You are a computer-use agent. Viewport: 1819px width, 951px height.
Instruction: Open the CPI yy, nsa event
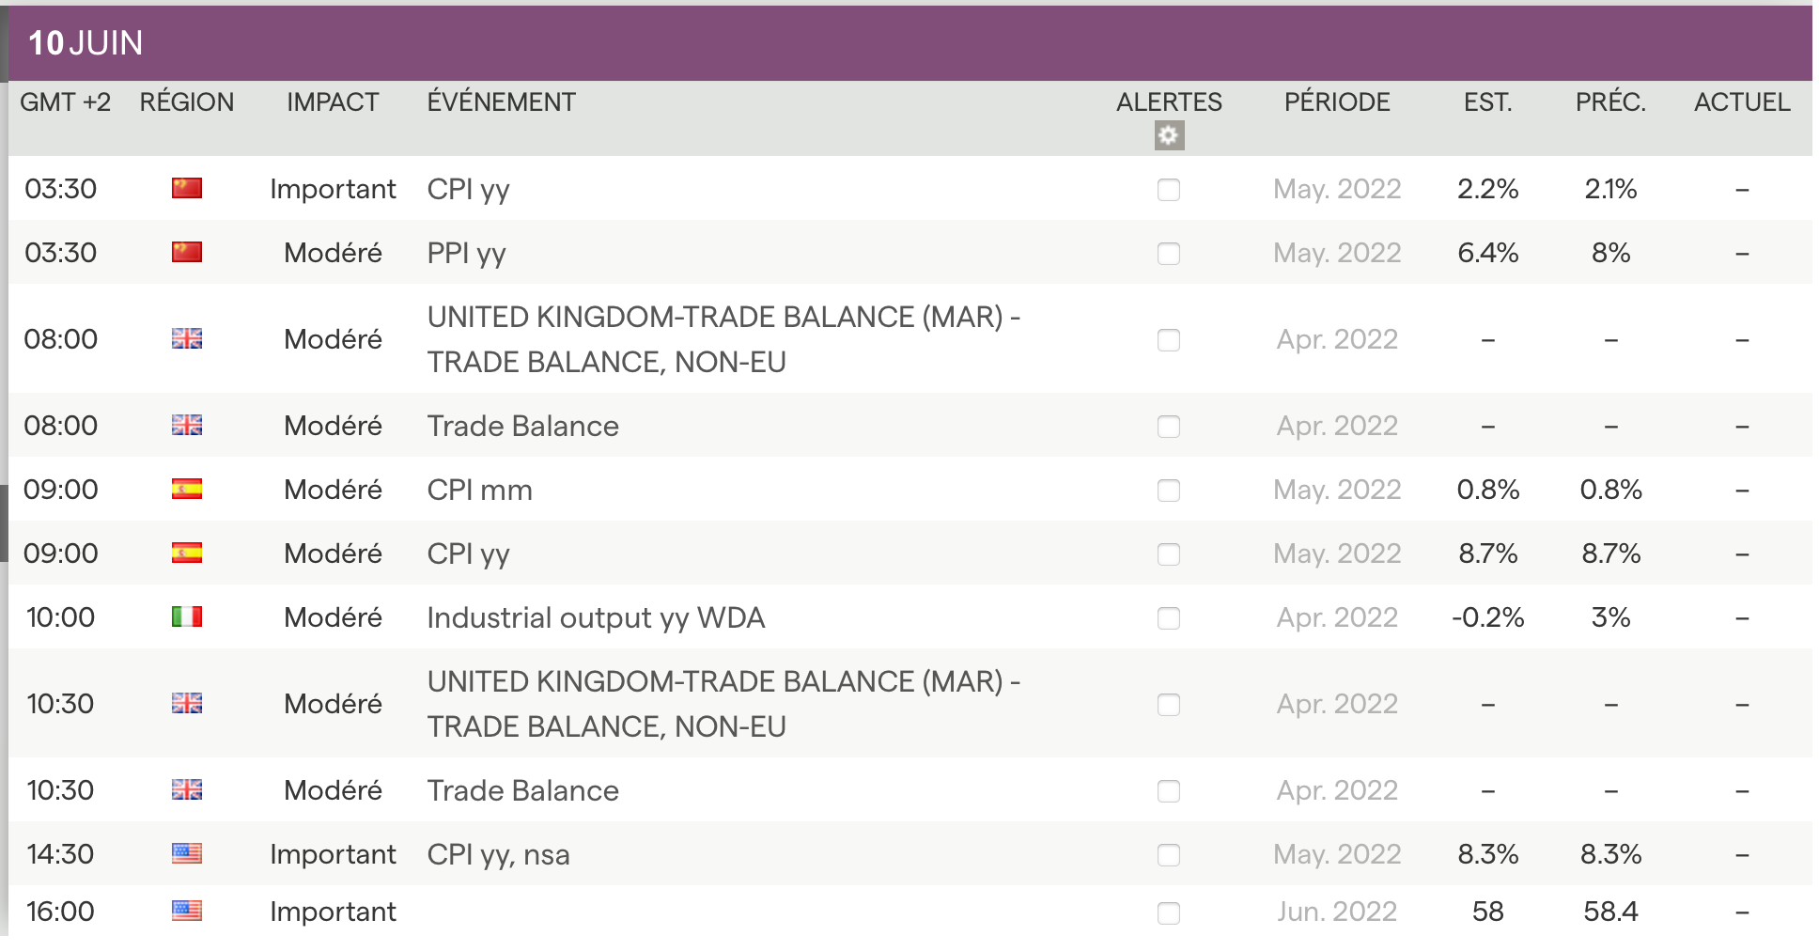pos(498,854)
